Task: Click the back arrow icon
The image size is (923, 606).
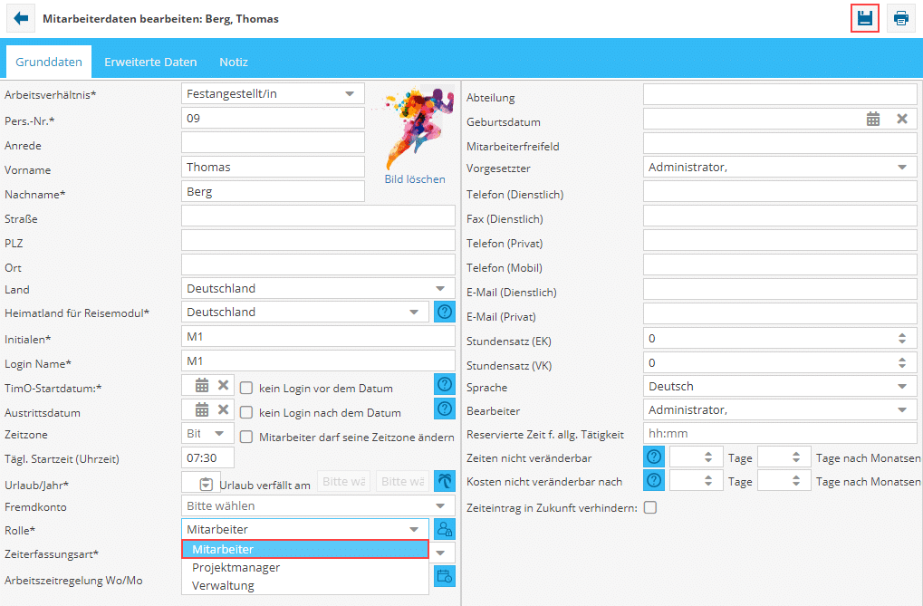Action: coord(21,18)
